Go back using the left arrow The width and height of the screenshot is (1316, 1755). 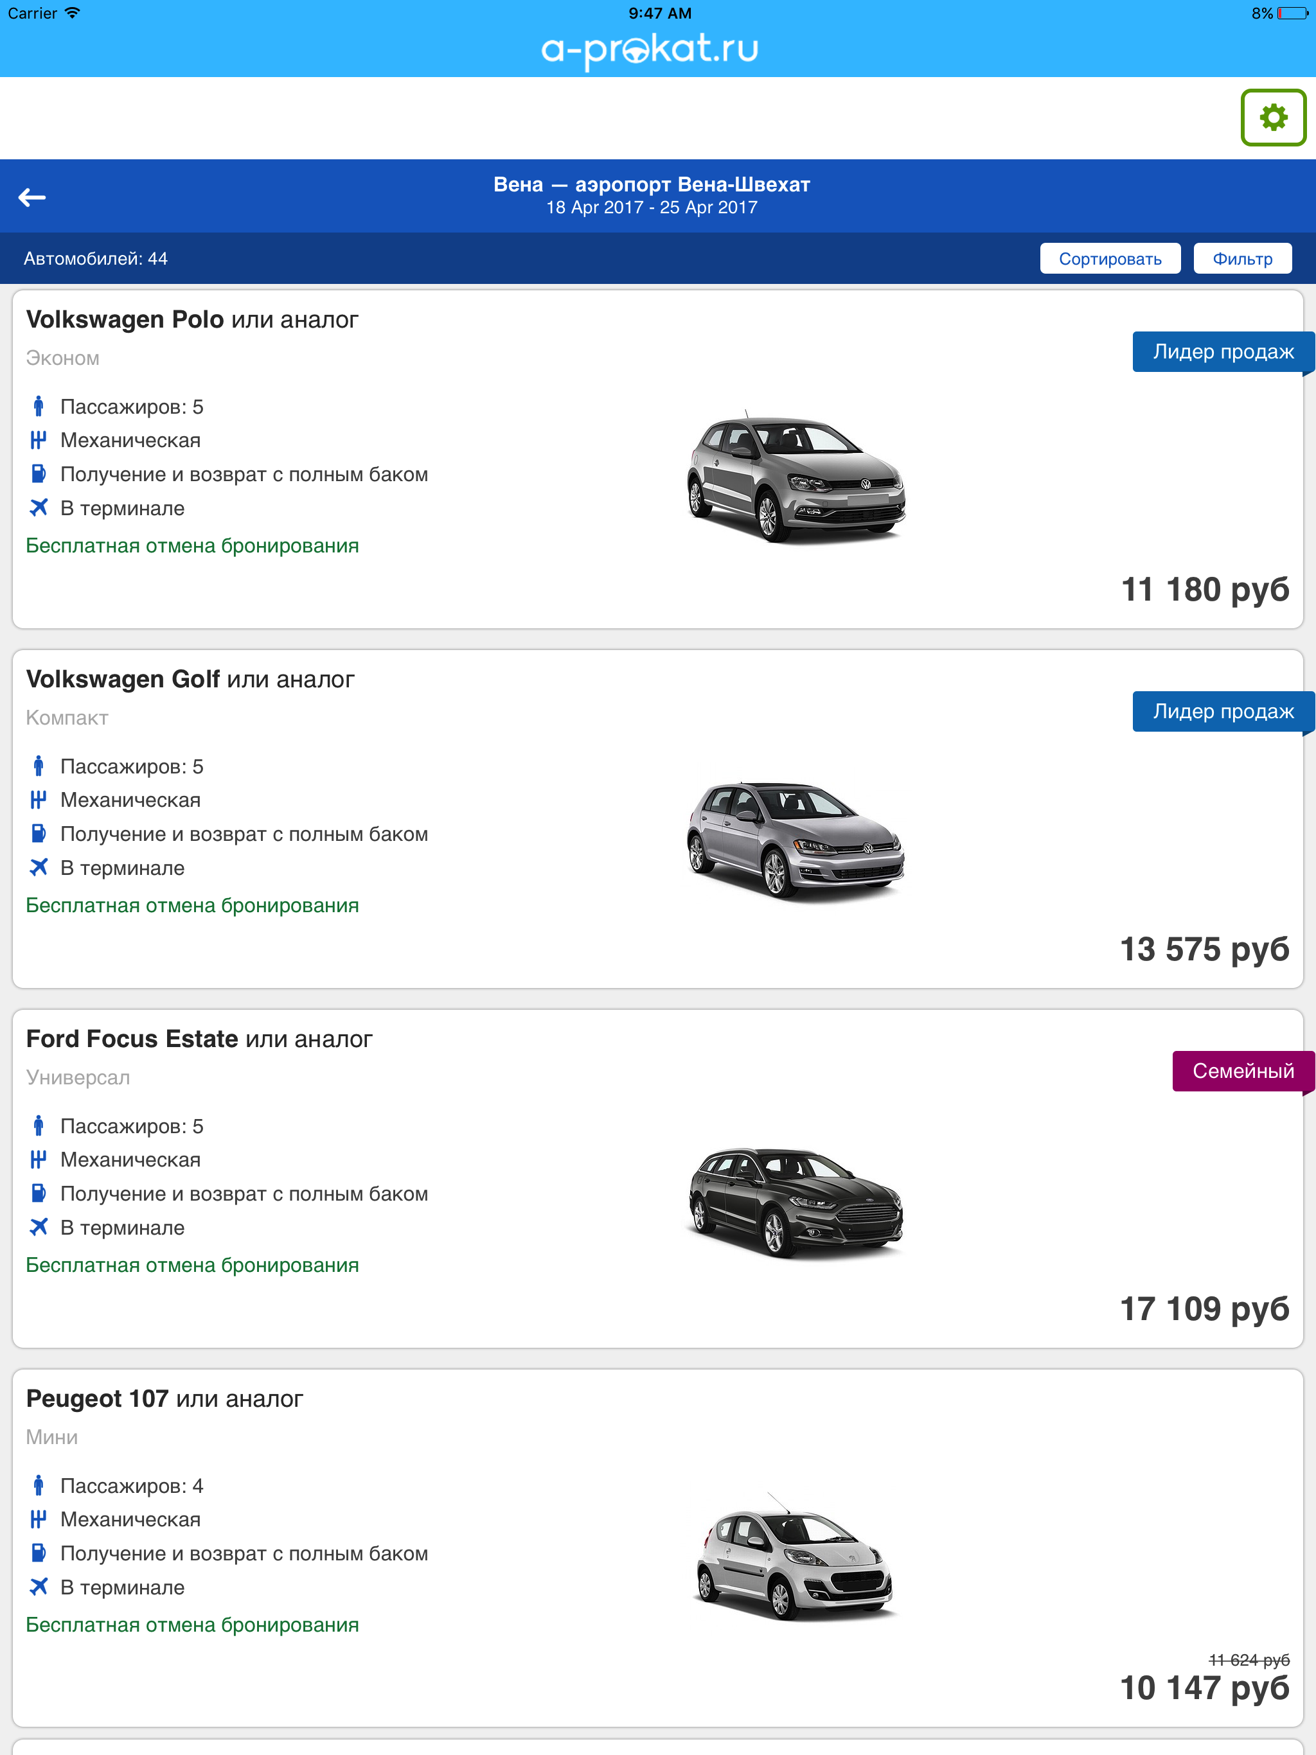pos(31,197)
